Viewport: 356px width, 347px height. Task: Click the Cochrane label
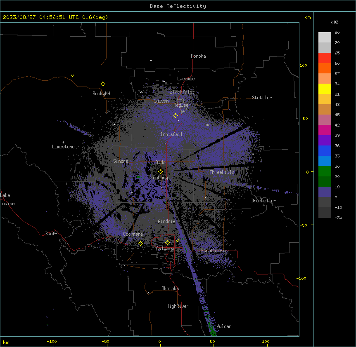133,234
